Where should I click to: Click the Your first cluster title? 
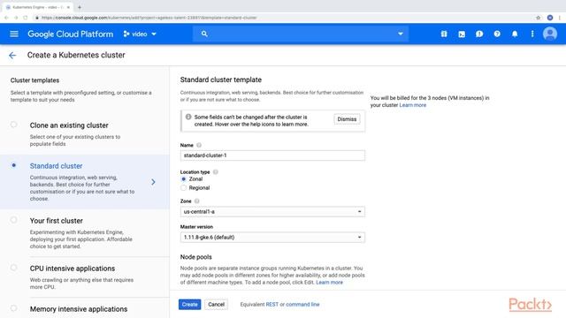(57, 221)
